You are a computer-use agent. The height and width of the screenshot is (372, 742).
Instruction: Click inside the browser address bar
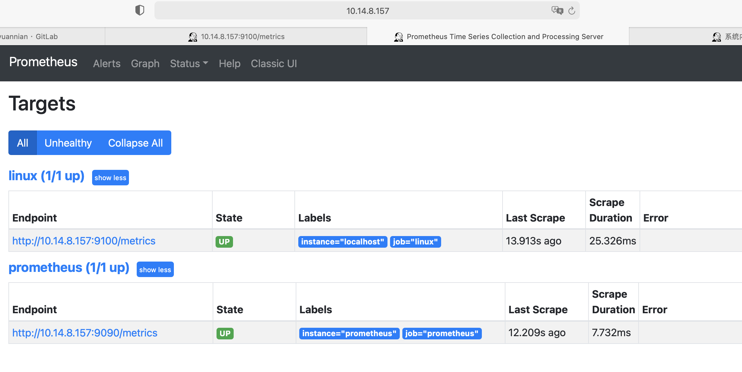(x=367, y=10)
